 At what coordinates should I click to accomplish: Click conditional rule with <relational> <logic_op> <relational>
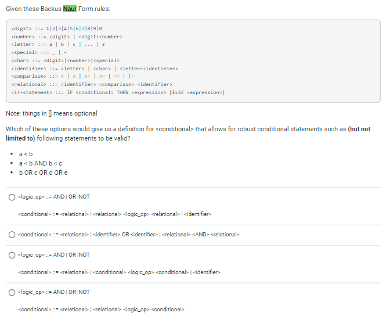coord(115,214)
